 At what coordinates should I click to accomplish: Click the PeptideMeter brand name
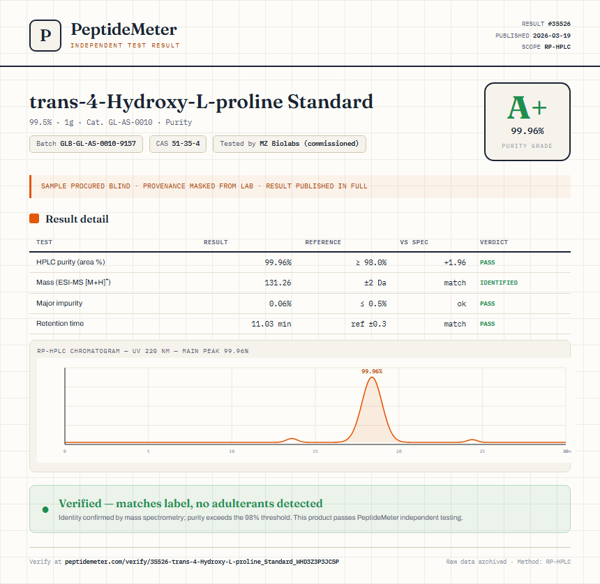point(124,29)
